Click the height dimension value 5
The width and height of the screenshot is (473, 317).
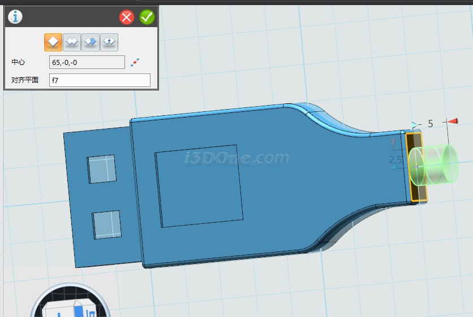pyautogui.click(x=431, y=123)
